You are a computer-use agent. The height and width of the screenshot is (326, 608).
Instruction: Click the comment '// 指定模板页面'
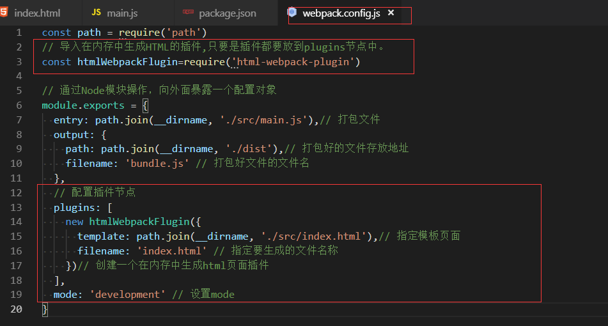(x=419, y=236)
